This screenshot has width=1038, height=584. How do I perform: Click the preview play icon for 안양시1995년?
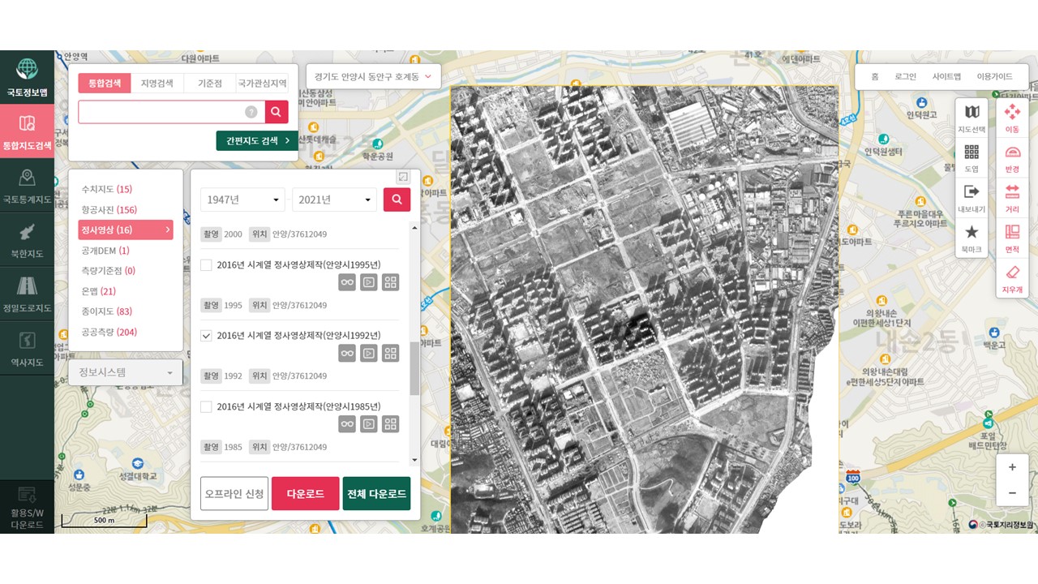tap(369, 282)
